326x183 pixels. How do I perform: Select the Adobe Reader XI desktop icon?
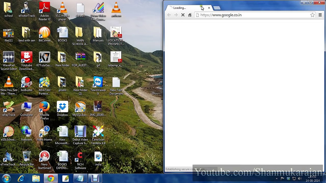45,11
